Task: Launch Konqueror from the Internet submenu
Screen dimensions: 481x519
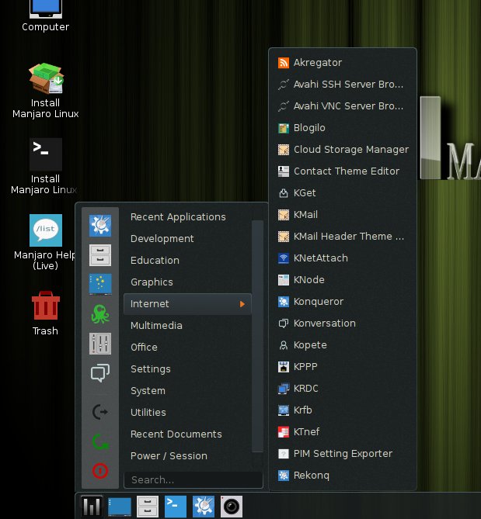Action: 318,302
